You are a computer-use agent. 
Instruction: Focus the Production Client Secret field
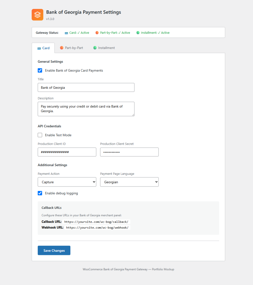[x=129, y=152]
